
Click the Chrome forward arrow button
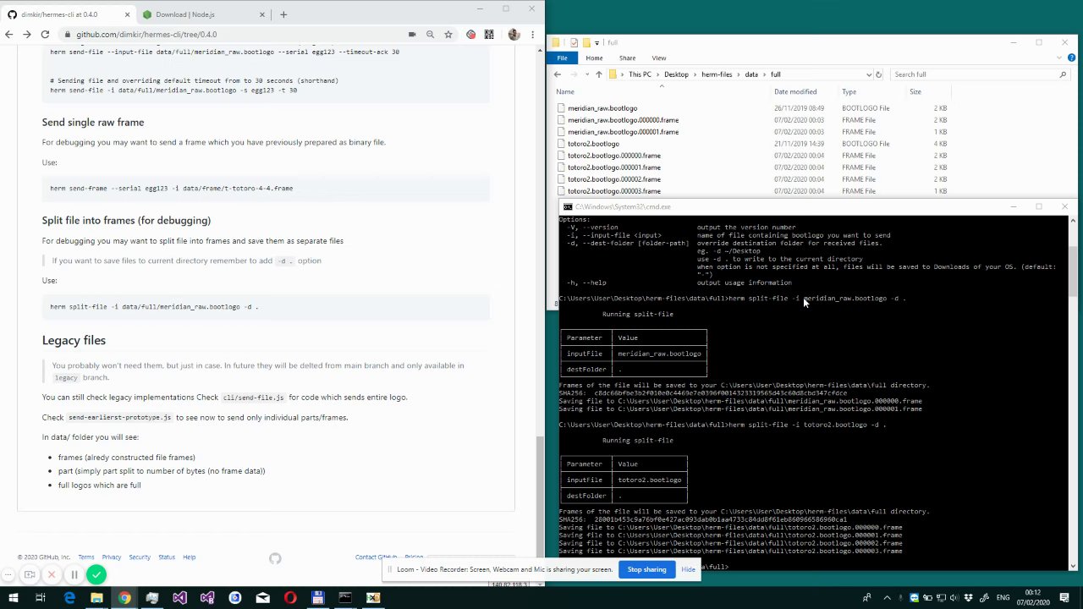pyautogui.click(x=27, y=35)
